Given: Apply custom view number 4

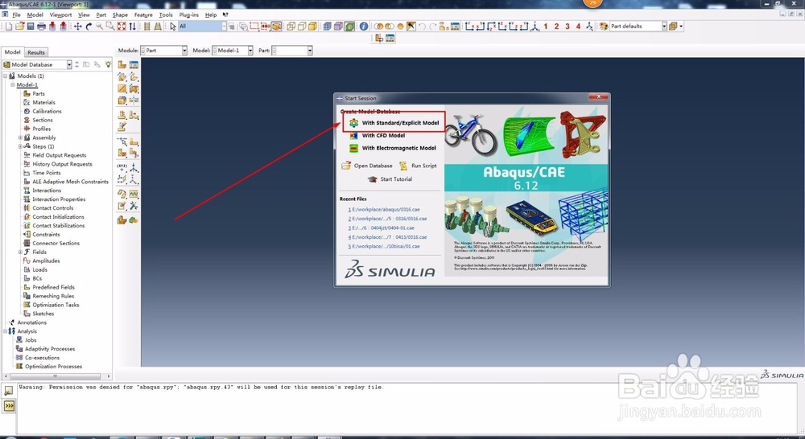Looking at the screenshot, I should pos(578,27).
